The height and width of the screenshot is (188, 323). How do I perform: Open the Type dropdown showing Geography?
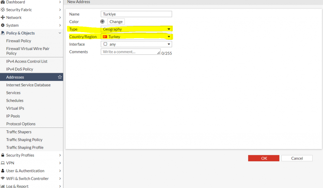(x=136, y=29)
